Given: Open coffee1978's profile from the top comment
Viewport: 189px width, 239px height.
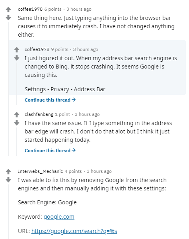Looking at the screenshot, I should point(30,9).
